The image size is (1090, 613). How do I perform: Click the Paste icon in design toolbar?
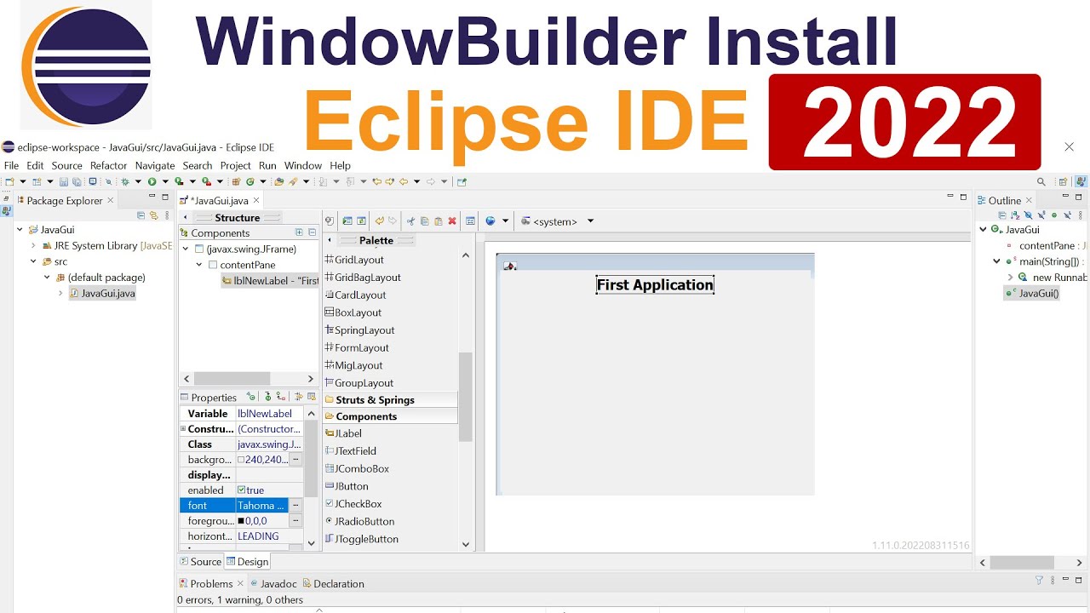(439, 221)
